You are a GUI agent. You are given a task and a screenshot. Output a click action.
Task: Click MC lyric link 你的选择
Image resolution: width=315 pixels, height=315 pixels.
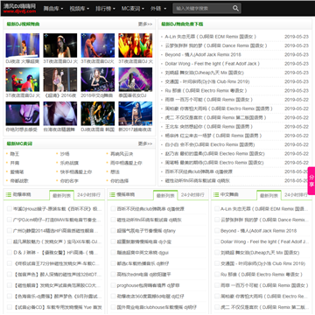(119, 181)
